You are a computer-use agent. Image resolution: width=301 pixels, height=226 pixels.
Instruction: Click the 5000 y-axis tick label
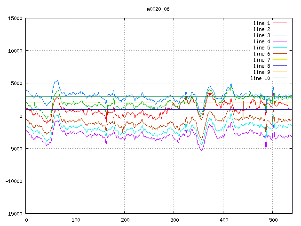(15, 83)
